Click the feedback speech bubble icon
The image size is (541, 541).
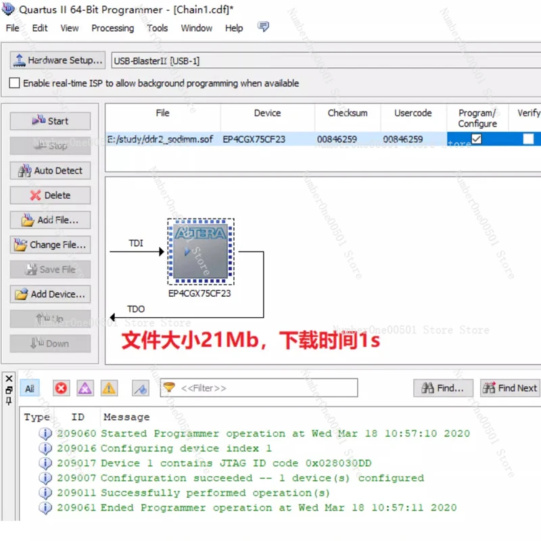pos(263,26)
